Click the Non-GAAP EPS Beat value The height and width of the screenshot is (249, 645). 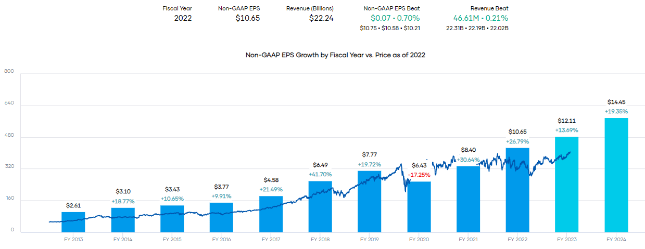coord(390,18)
